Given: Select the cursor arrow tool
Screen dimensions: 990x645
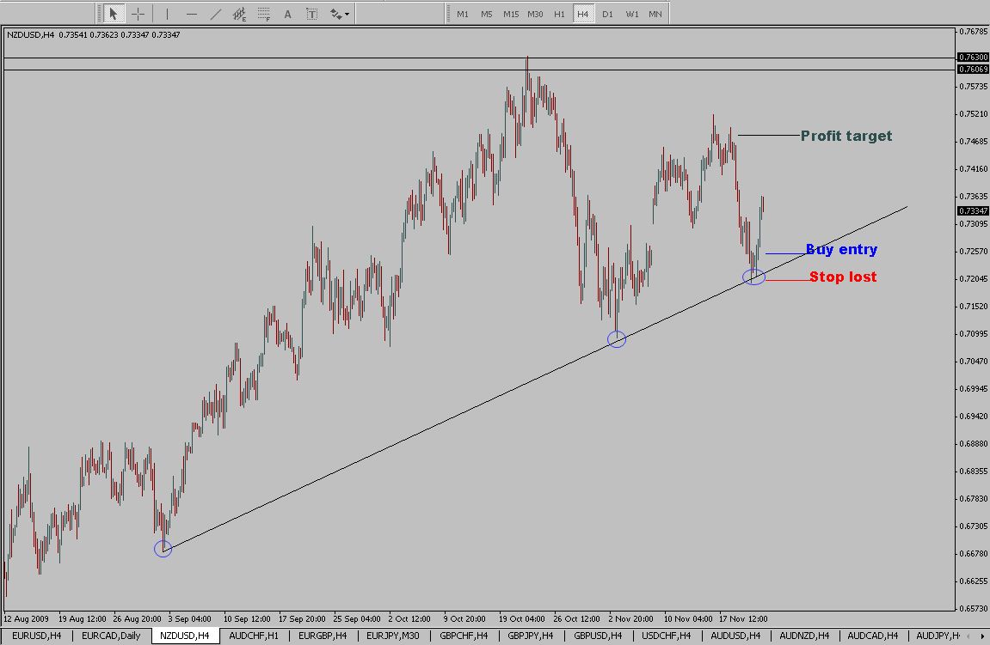Looking at the screenshot, I should tap(113, 14).
